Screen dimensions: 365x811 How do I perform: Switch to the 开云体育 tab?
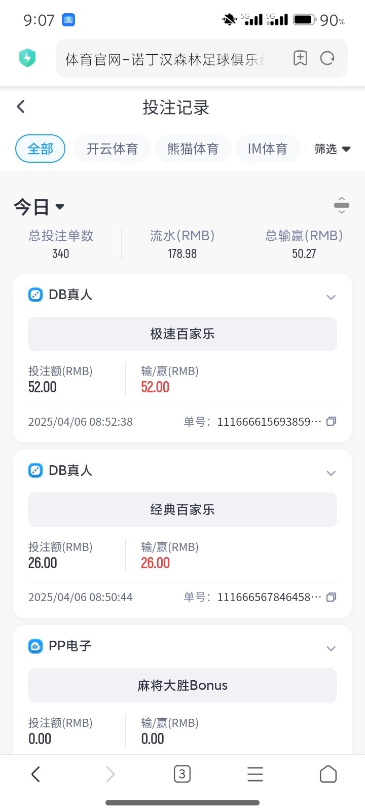click(x=112, y=149)
